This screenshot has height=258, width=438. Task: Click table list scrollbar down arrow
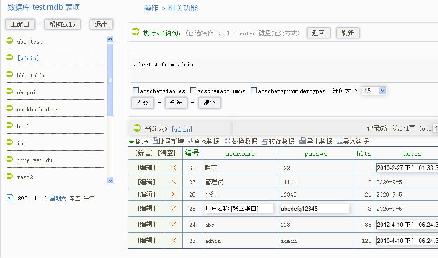110,181
